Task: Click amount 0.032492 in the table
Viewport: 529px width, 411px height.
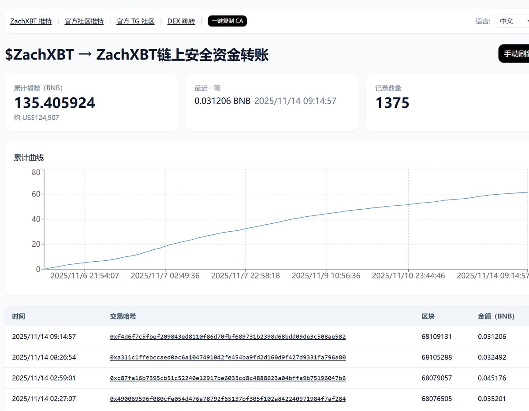Action: (492, 357)
